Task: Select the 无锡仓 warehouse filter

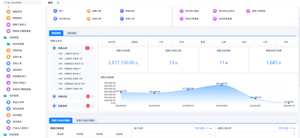Action: click(x=134, y=42)
